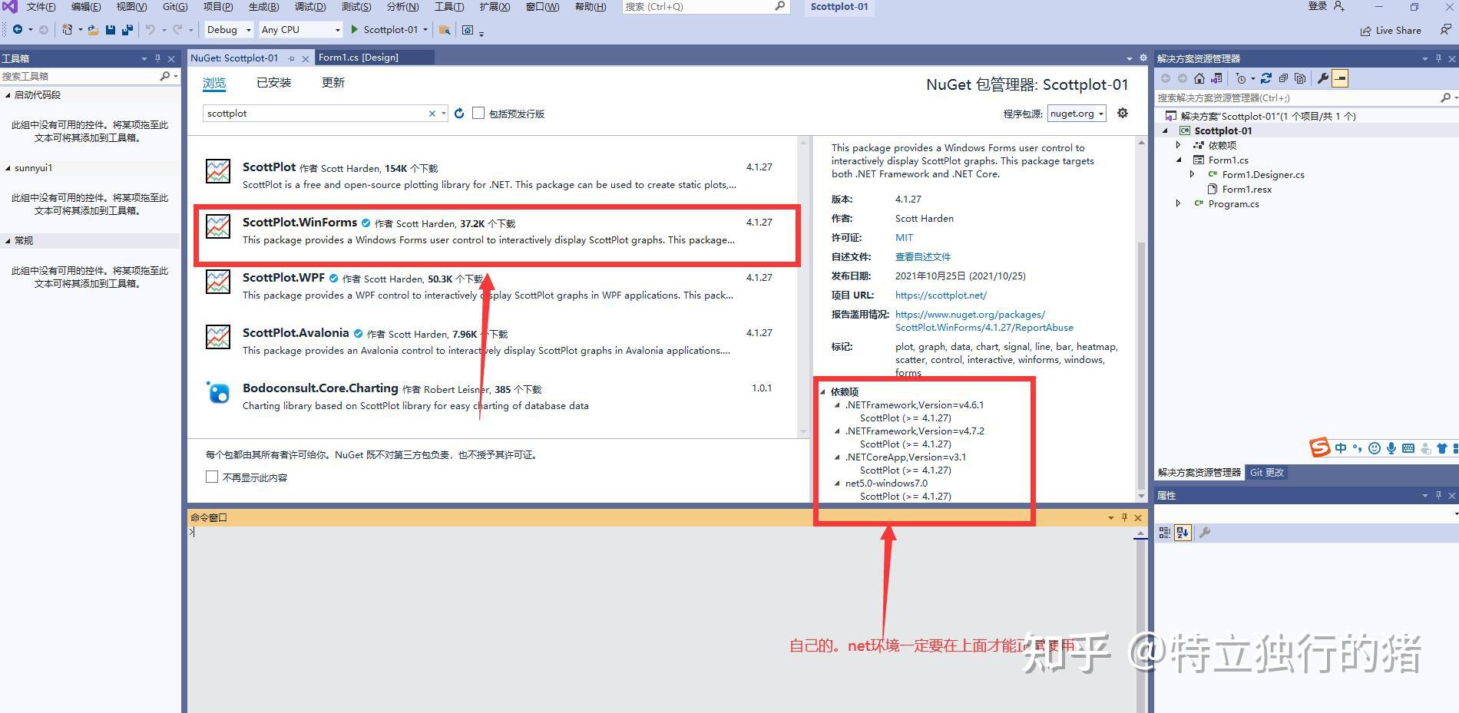Open the Any CPU platform dropdown

click(336, 30)
